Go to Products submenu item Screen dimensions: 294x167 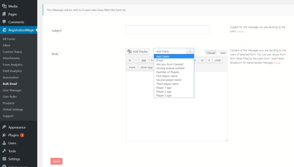[9, 103]
